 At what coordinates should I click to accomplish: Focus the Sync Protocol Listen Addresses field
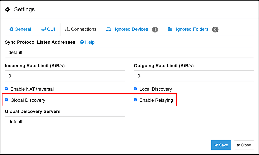[129, 53]
